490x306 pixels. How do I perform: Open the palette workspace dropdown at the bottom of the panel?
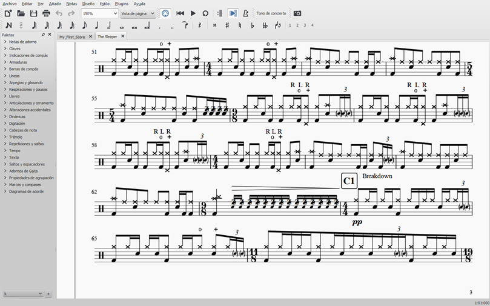tap(23, 293)
